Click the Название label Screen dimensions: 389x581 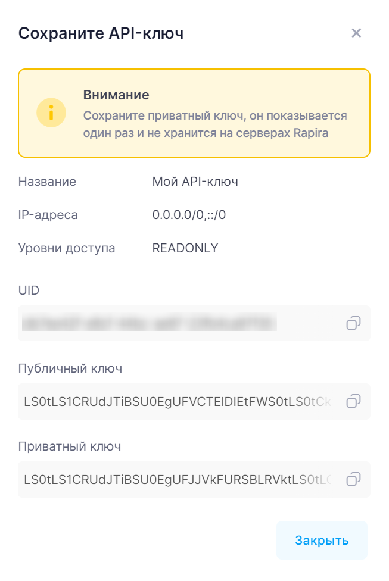[x=47, y=182]
